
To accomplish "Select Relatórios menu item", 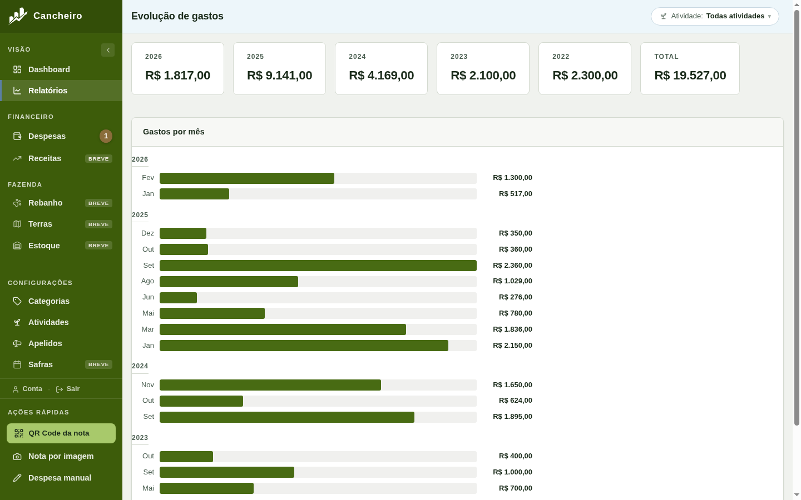I will pos(61,91).
